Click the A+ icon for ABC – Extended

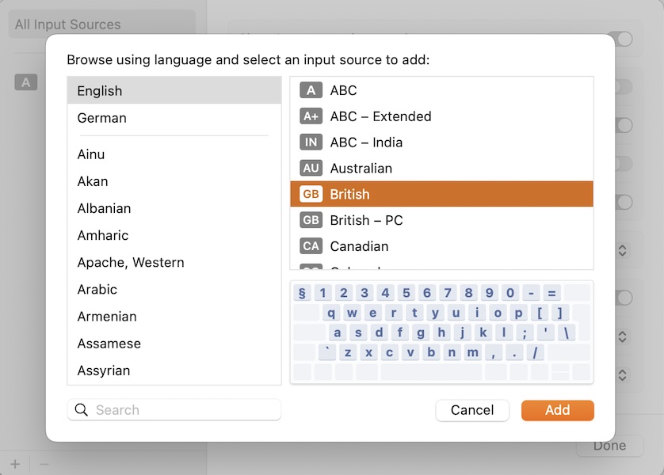tap(311, 116)
